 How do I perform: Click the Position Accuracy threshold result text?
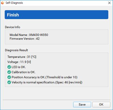44,77
